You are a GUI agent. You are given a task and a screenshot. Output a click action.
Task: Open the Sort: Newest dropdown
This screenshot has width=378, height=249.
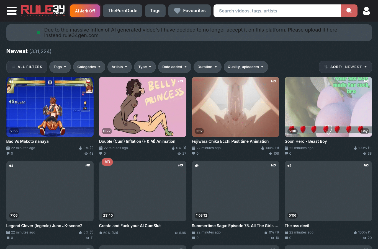(345, 67)
